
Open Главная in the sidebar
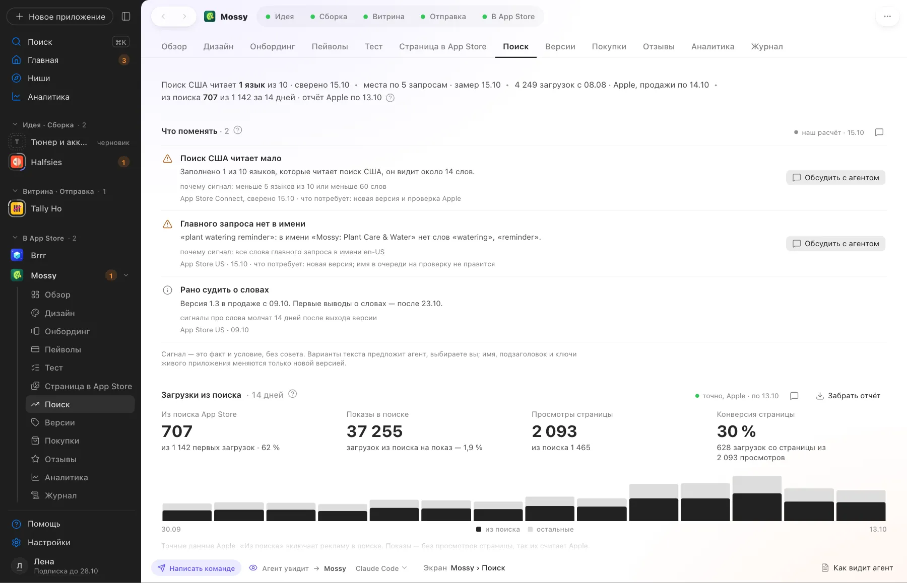click(70, 60)
